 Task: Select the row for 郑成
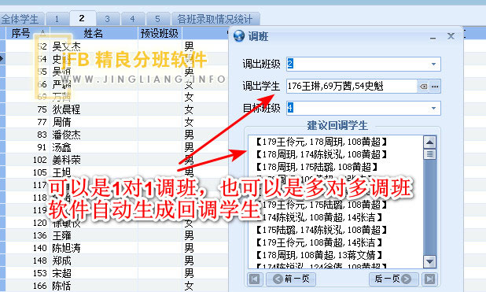click(x=116, y=261)
